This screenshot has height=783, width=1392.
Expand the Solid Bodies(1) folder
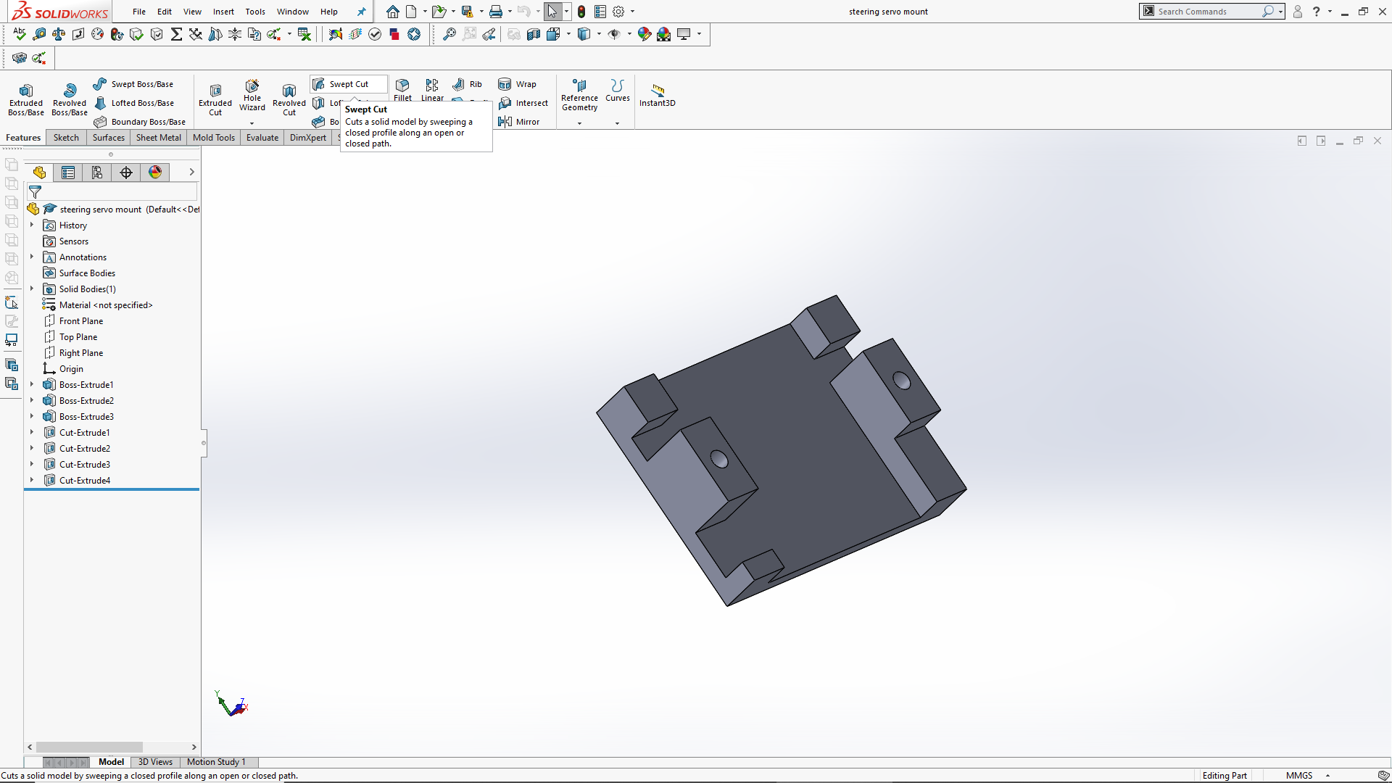[32, 289]
